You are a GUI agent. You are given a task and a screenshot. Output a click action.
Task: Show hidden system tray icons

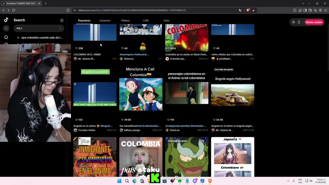point(288,181)
